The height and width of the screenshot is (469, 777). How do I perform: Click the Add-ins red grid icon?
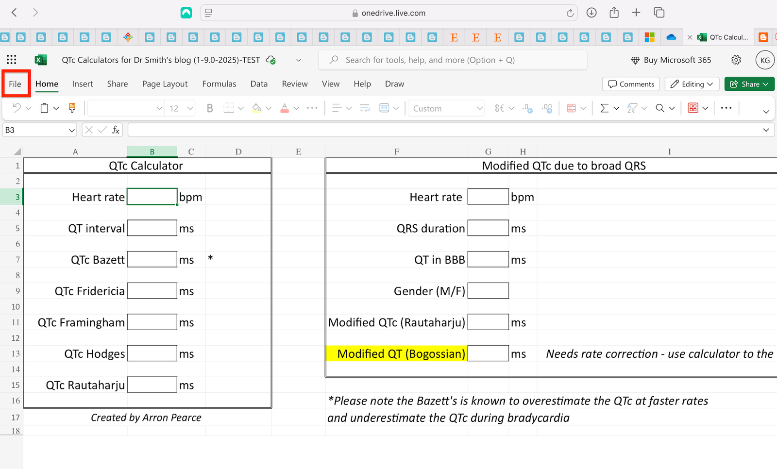tap(693, 108)
